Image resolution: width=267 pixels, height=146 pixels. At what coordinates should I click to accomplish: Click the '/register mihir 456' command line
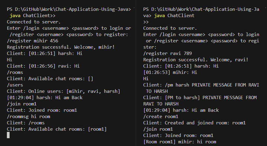33,41
